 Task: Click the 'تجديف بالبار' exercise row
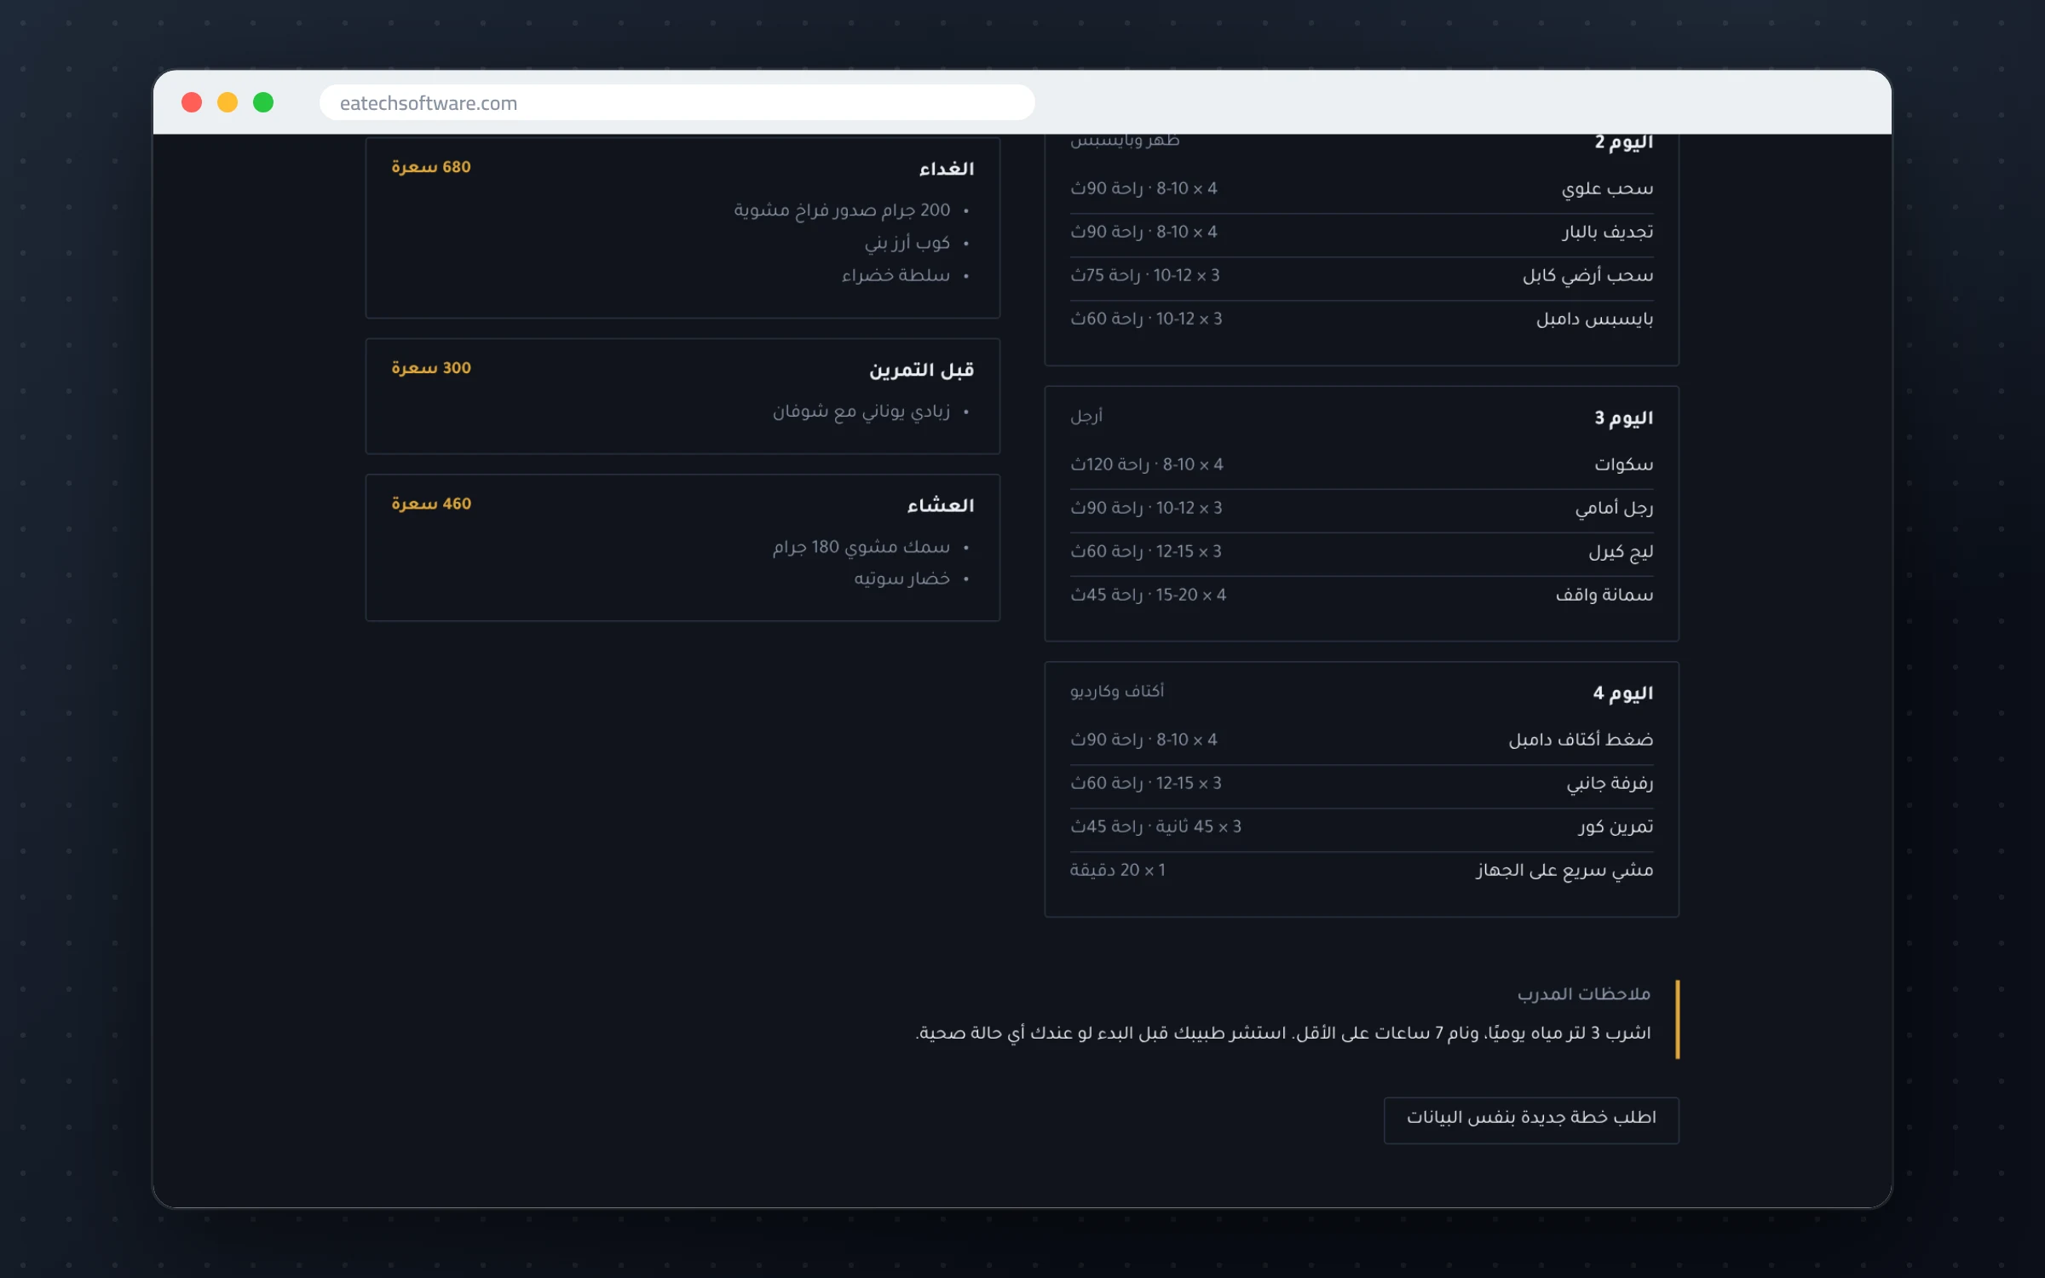pyautogui.click(x=1362, y=233)
